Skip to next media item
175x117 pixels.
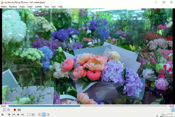[22, 115]
